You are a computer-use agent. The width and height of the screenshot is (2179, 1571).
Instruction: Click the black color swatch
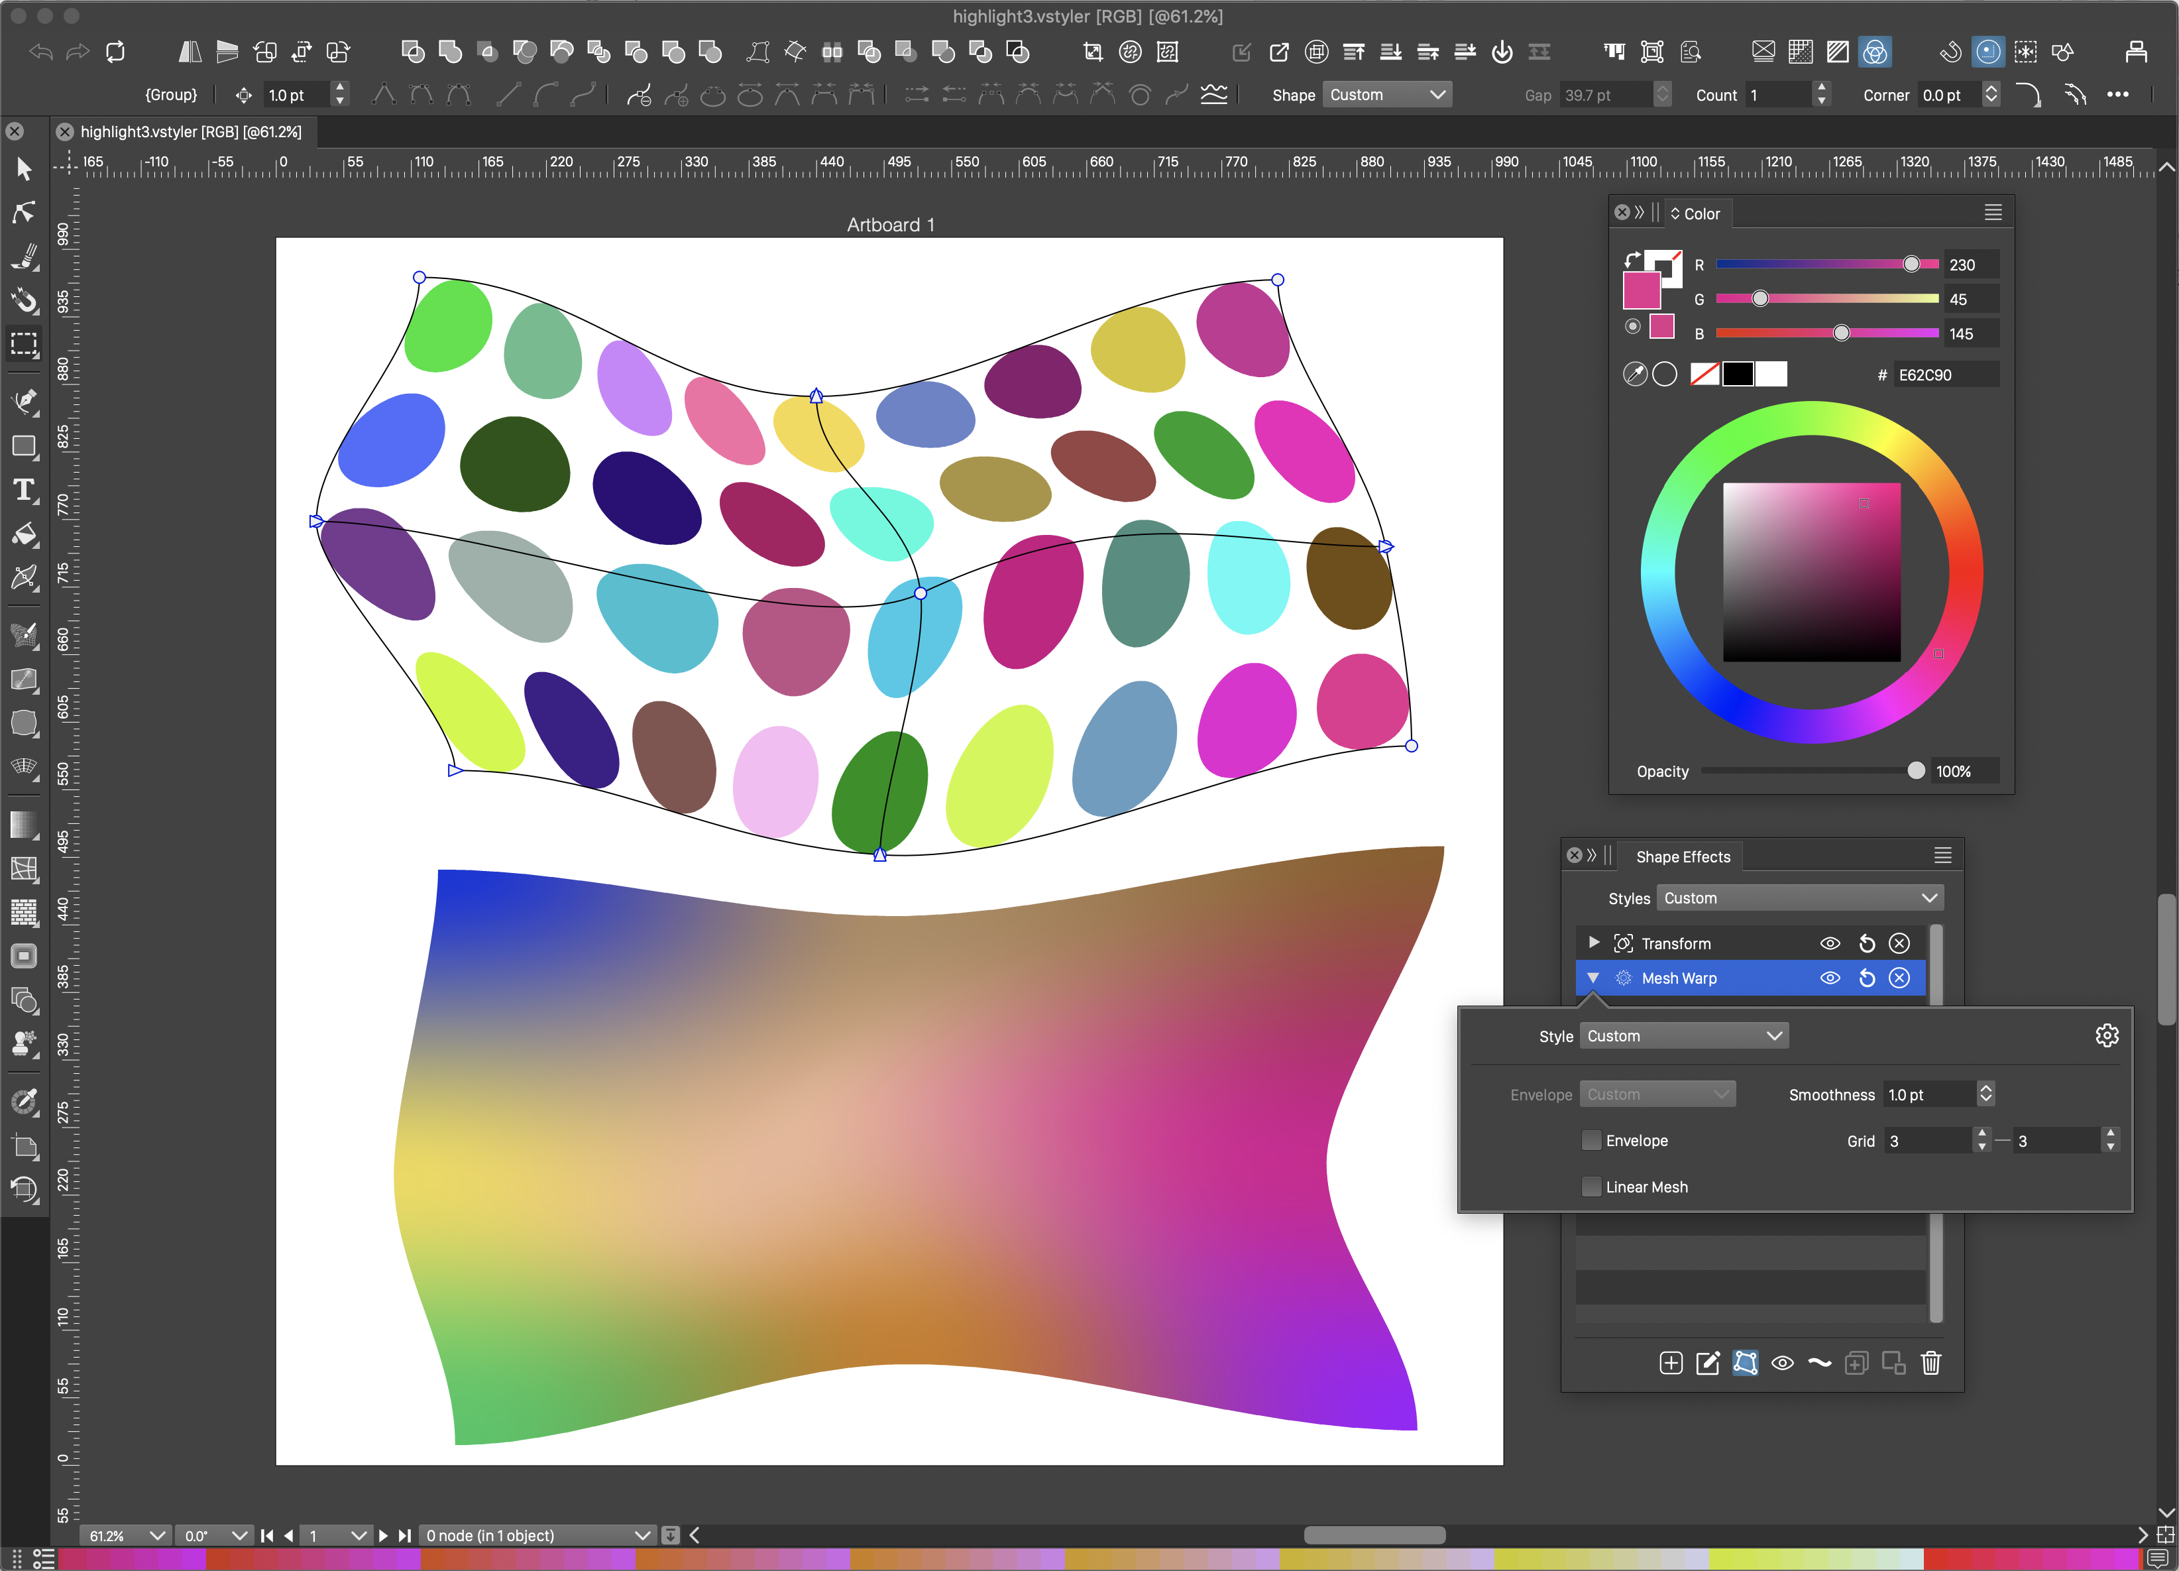[1737, 374]
